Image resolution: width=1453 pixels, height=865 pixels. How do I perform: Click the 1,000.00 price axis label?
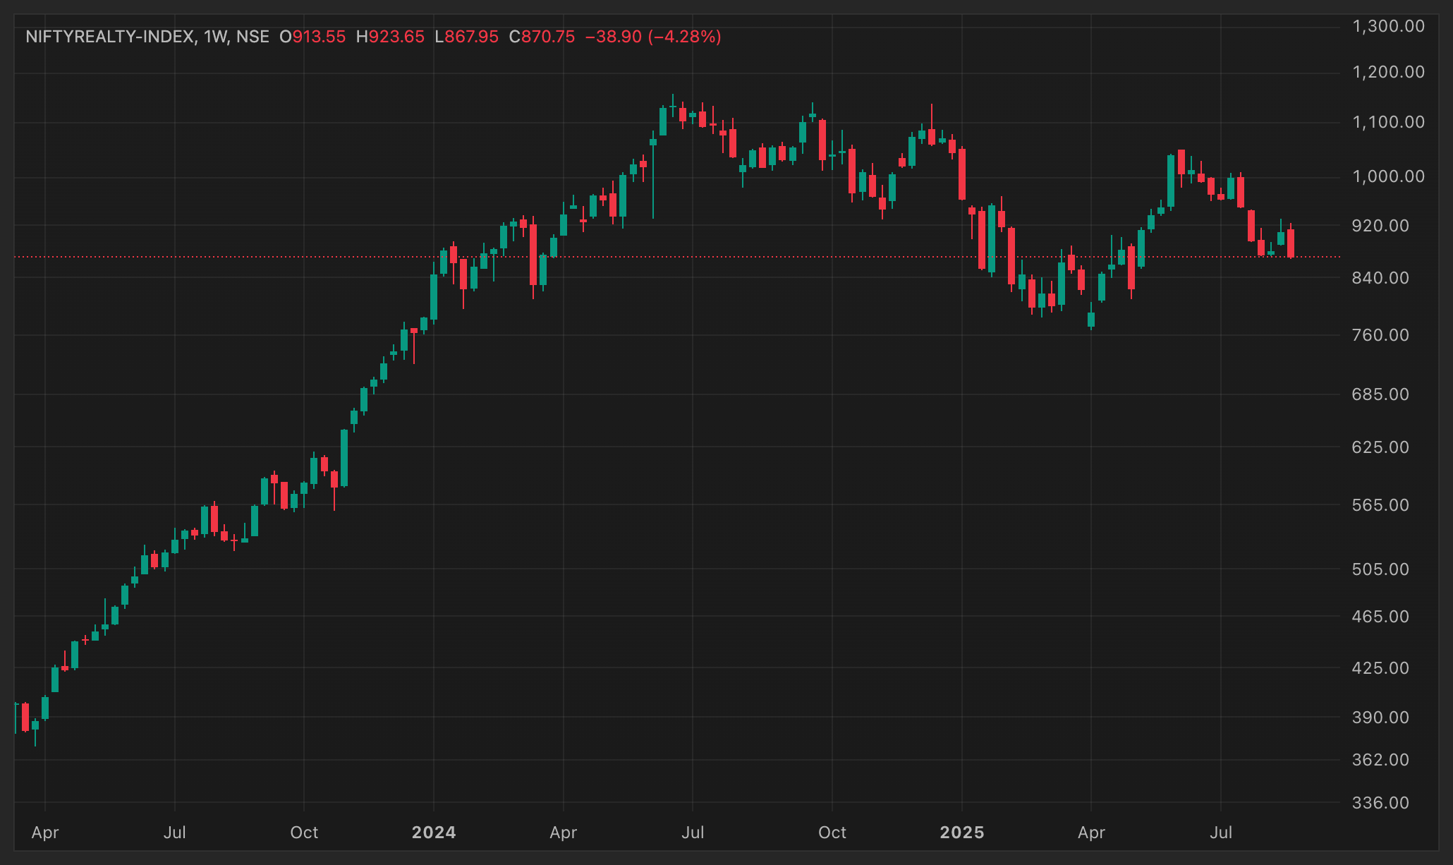tap(1388, 176)
